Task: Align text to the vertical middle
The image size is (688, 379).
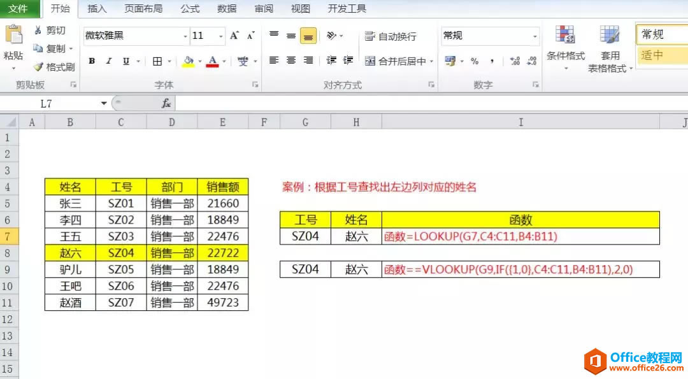Action: [x=291, y=36]
